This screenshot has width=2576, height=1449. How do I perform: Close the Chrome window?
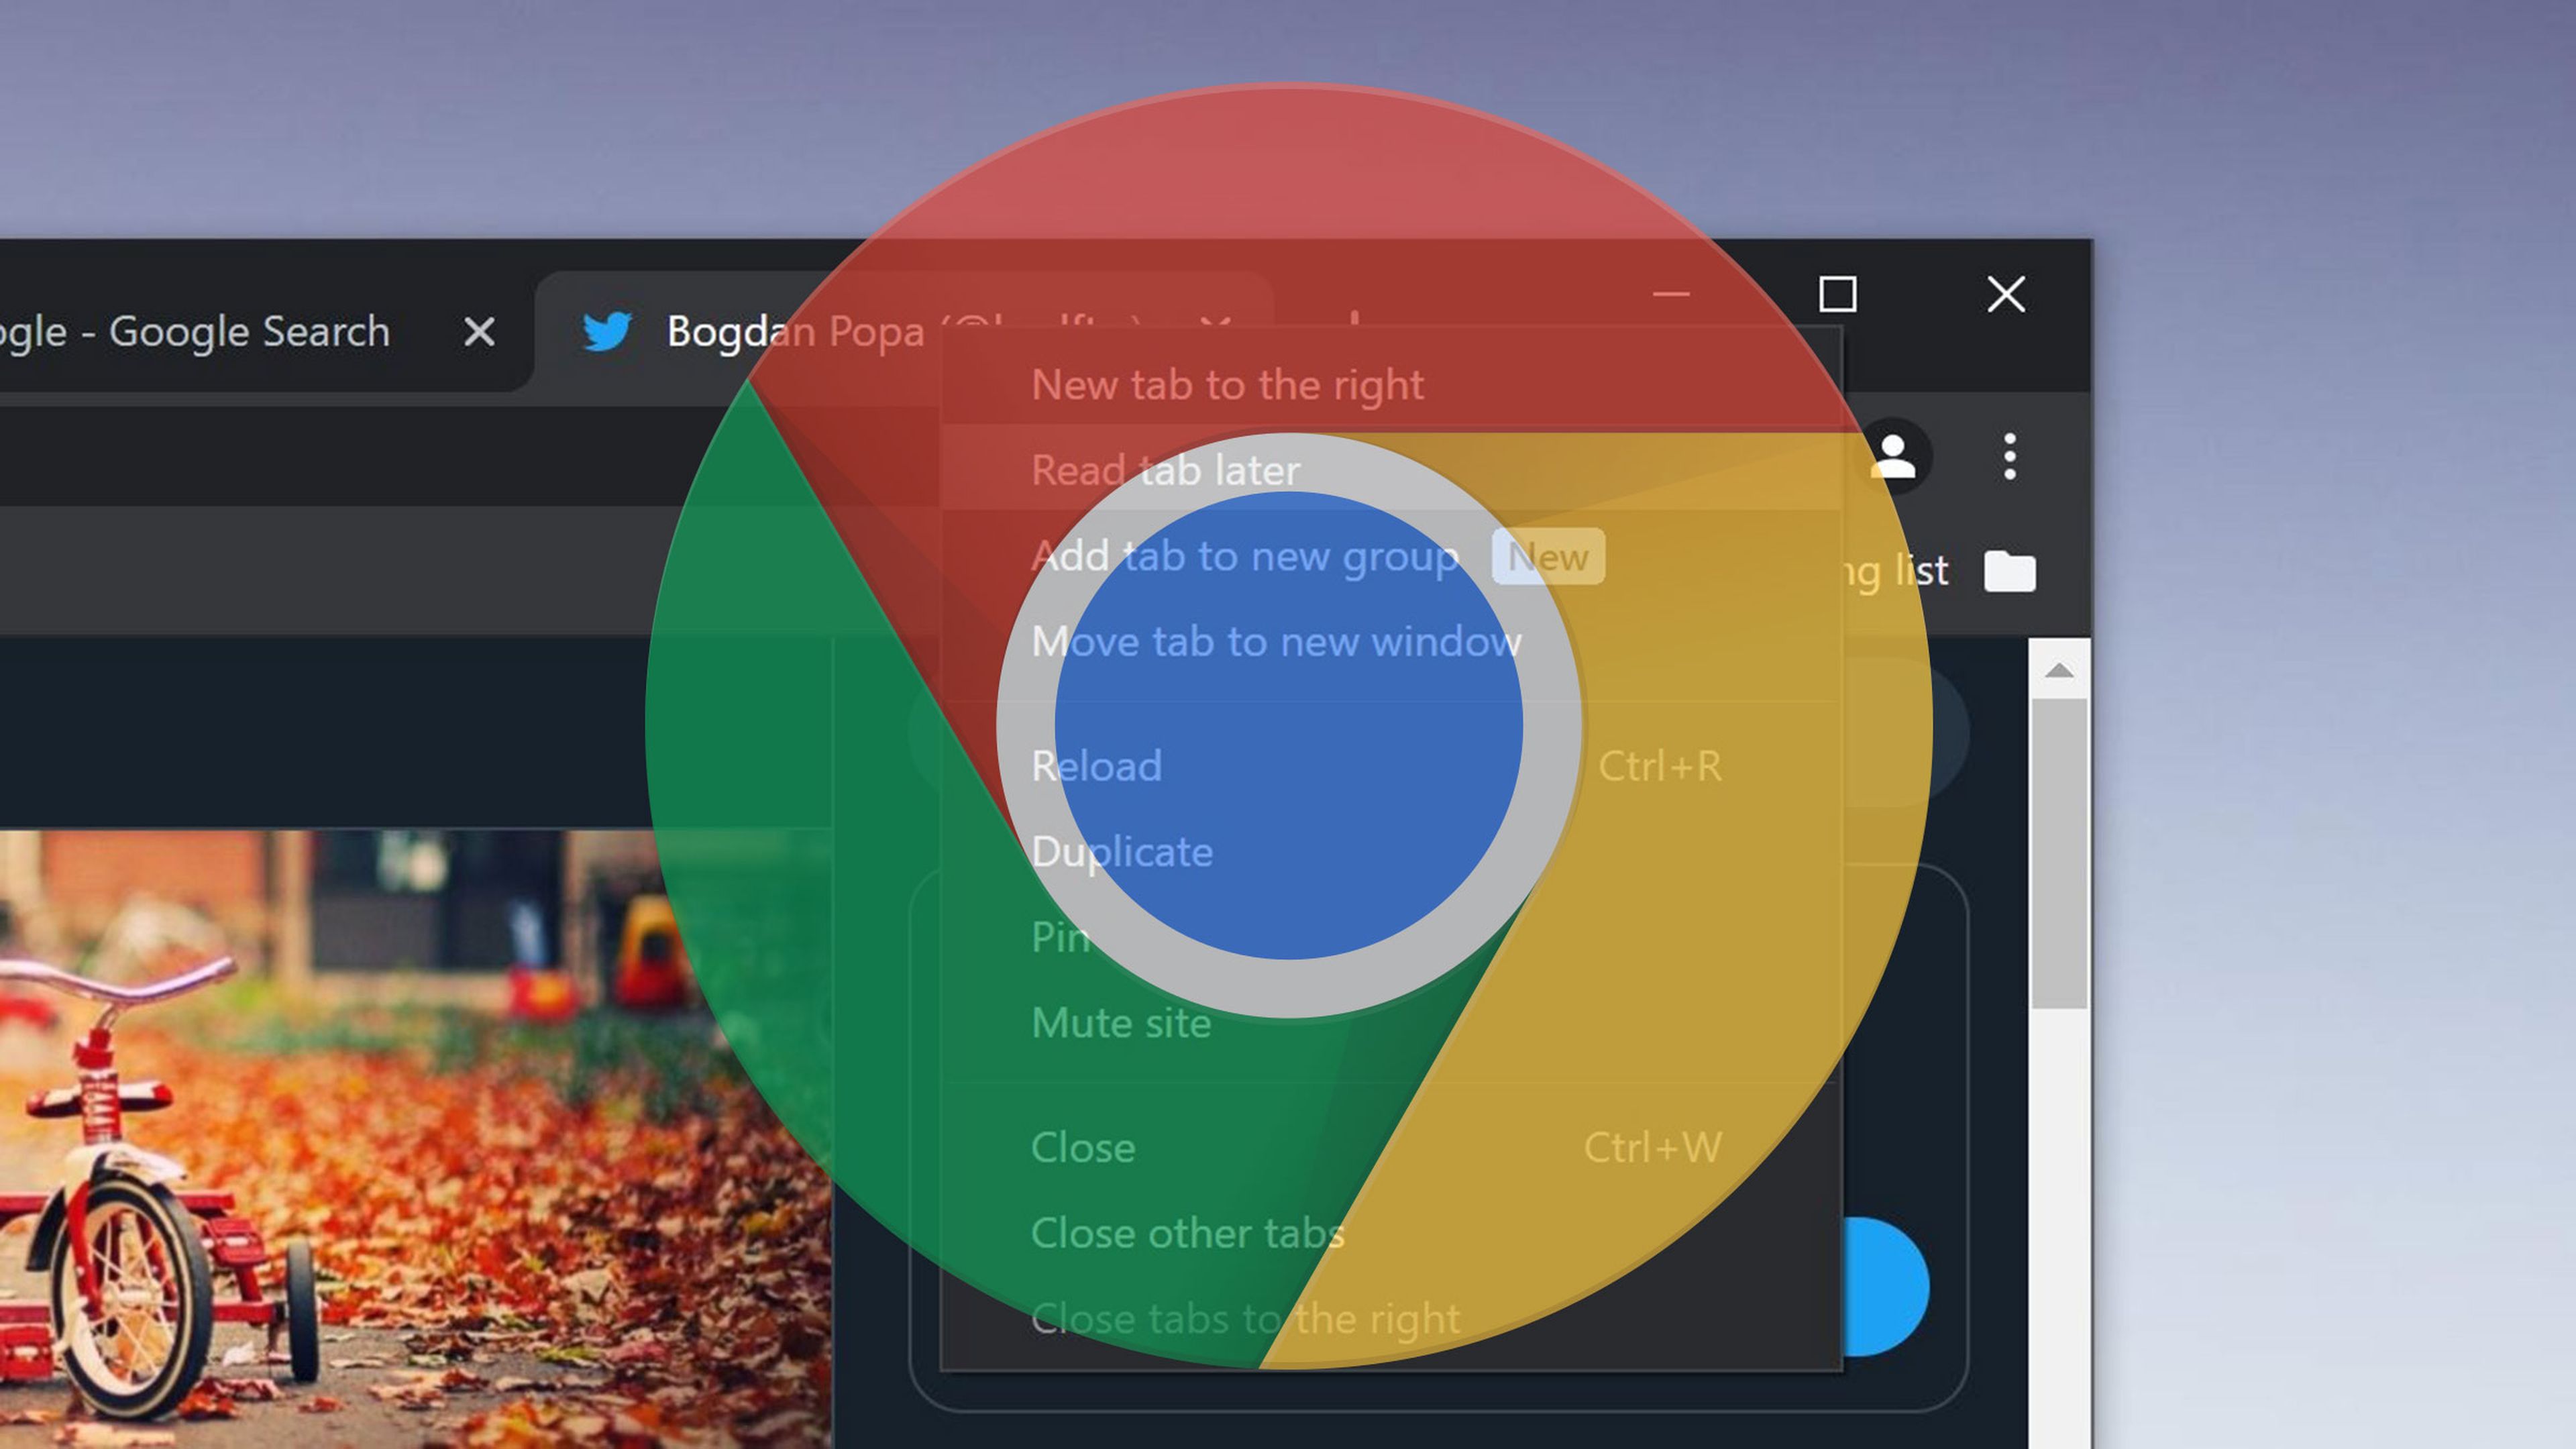pos(2005,295)
